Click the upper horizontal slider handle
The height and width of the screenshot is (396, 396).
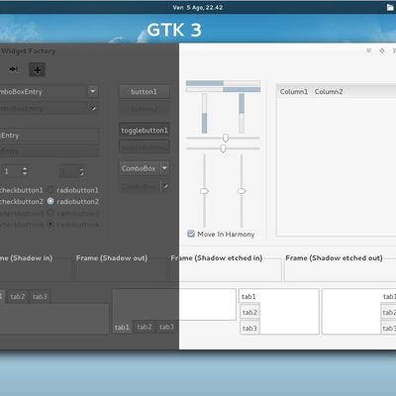[x=226, y=138]
